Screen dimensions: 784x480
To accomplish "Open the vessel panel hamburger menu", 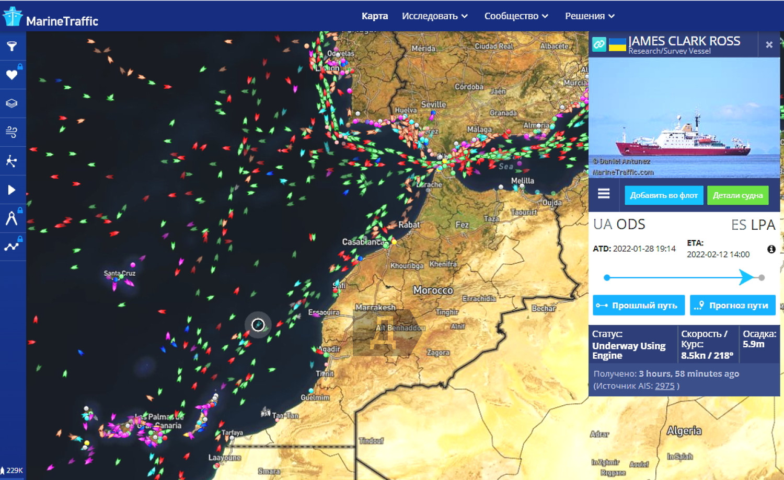I will coord(604,194).
